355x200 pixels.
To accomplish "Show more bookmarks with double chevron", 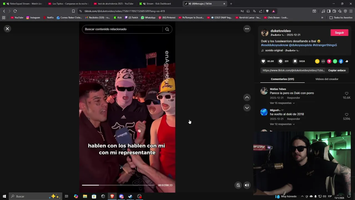I will pos(322,17).
